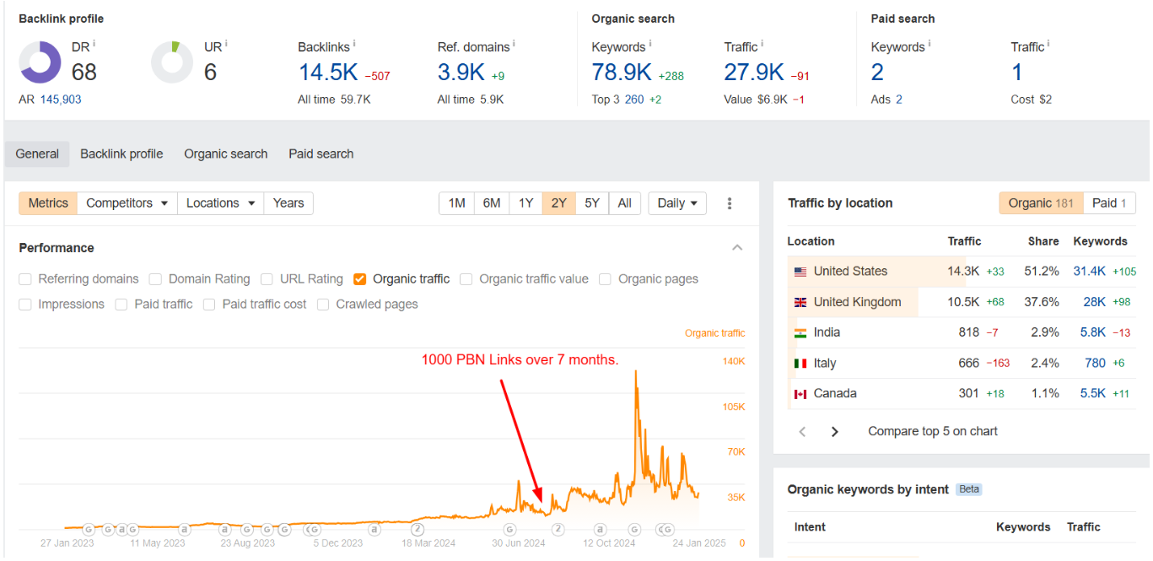Image resolution: width=1153 pixels, height=561 pixels.
Task: Open the Locations dropdown
Action: coord(220,203)
